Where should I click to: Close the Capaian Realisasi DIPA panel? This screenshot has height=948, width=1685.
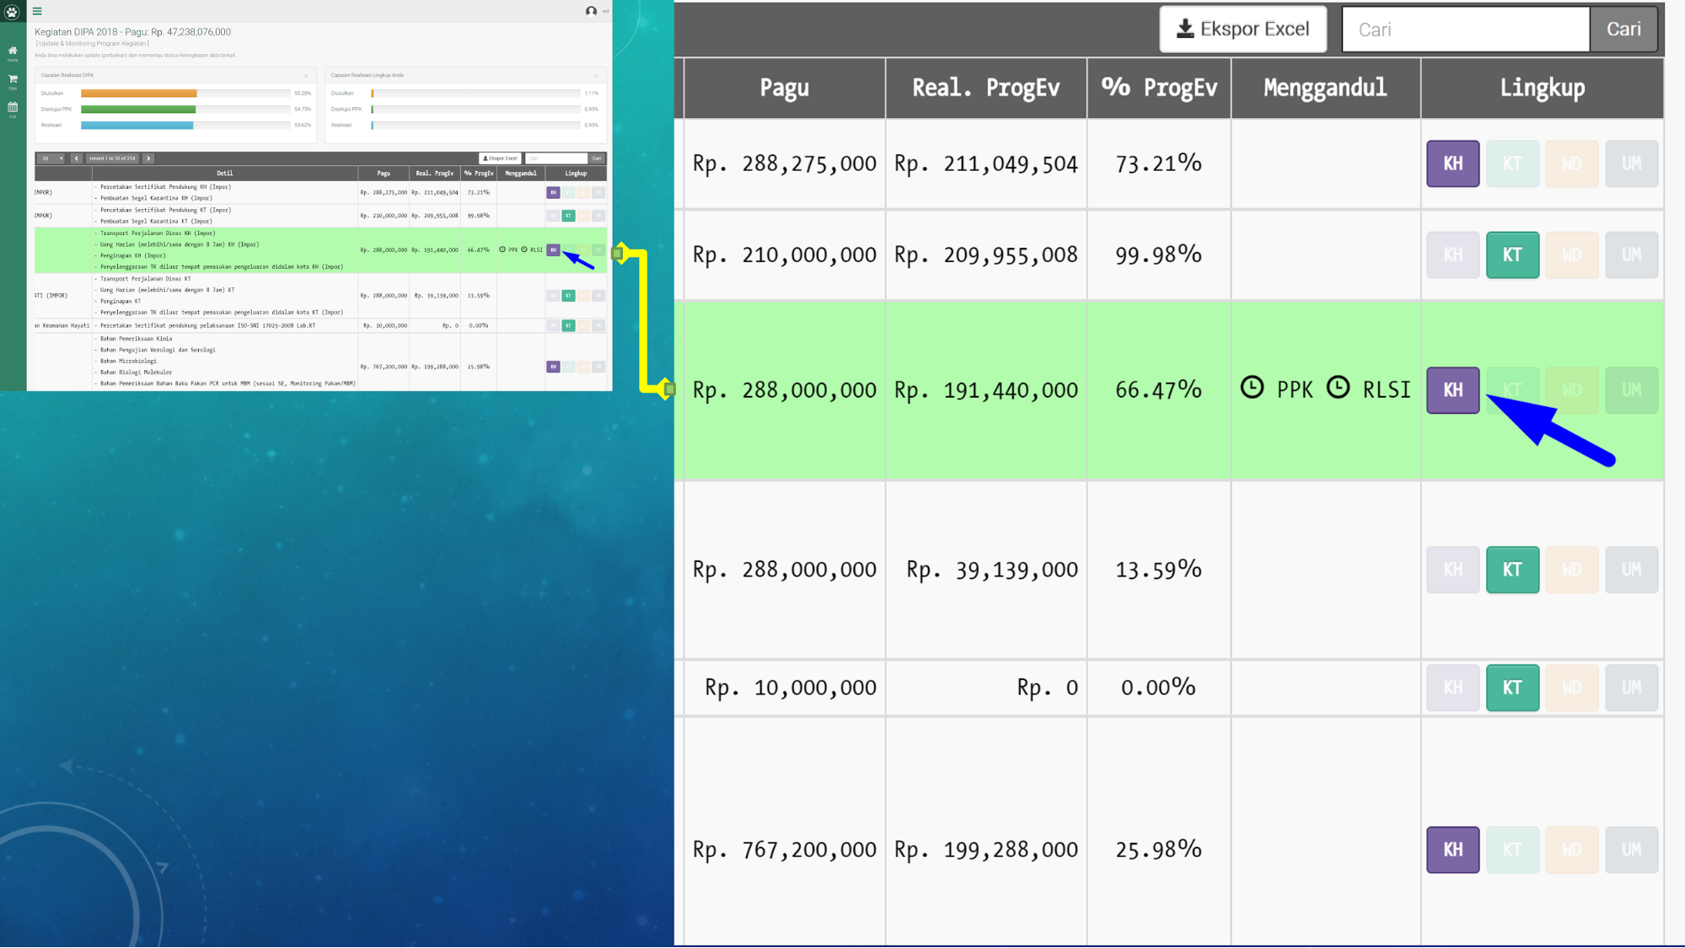[306, 76]
